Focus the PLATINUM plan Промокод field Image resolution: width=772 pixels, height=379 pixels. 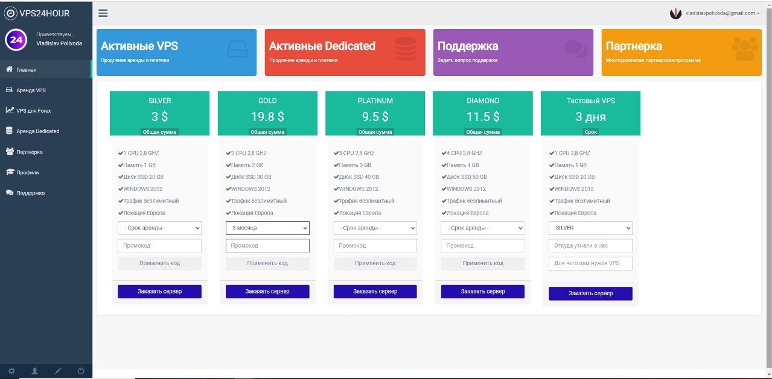tap(375, 246)
